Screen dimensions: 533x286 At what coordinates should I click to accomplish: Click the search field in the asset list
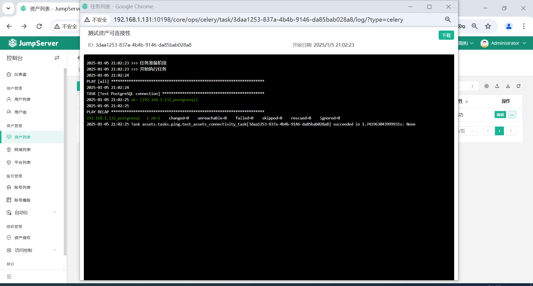point(468,86)
